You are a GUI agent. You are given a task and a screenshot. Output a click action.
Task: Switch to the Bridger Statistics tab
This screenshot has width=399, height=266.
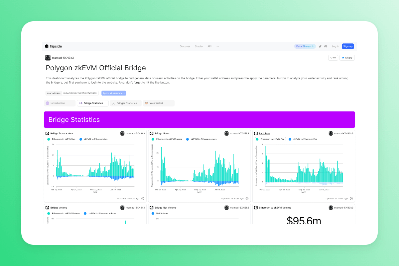point(126,103)
